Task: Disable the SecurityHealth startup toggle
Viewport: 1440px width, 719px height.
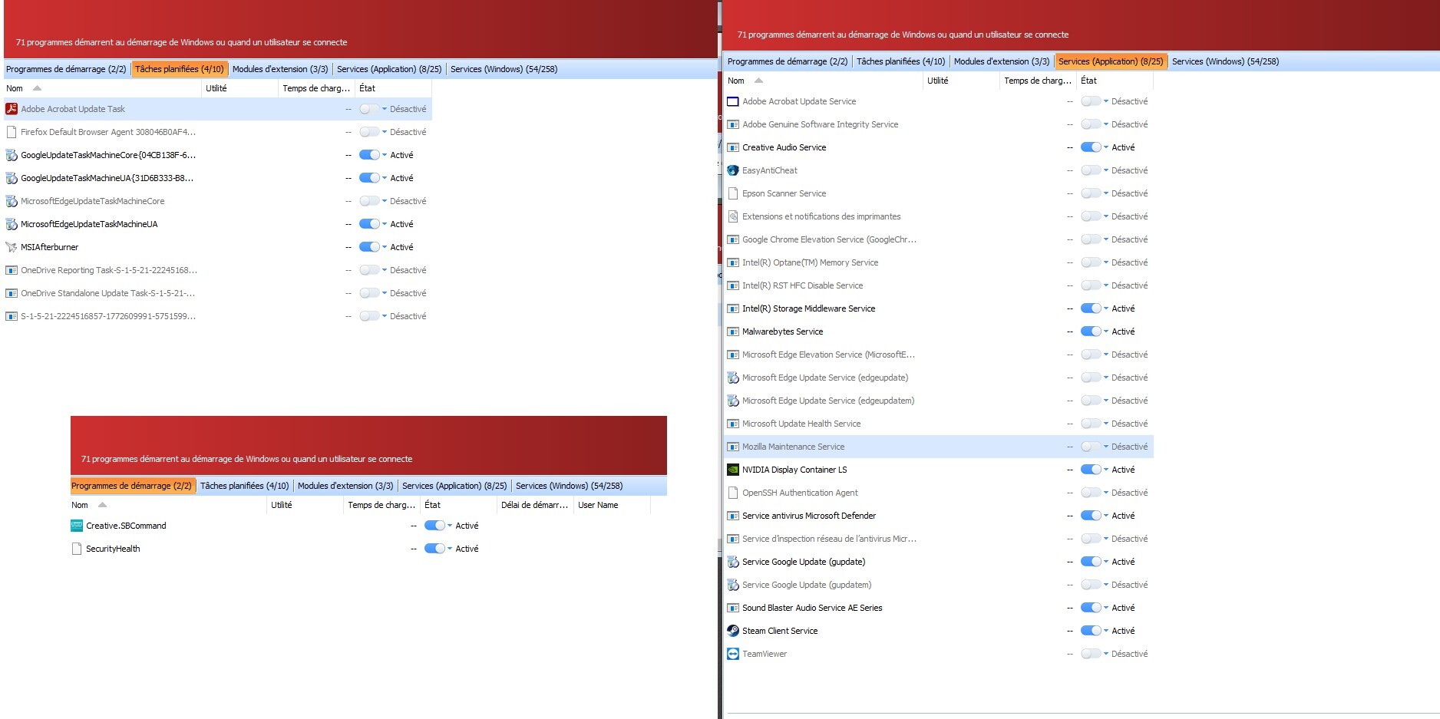Action: point(434,549)
